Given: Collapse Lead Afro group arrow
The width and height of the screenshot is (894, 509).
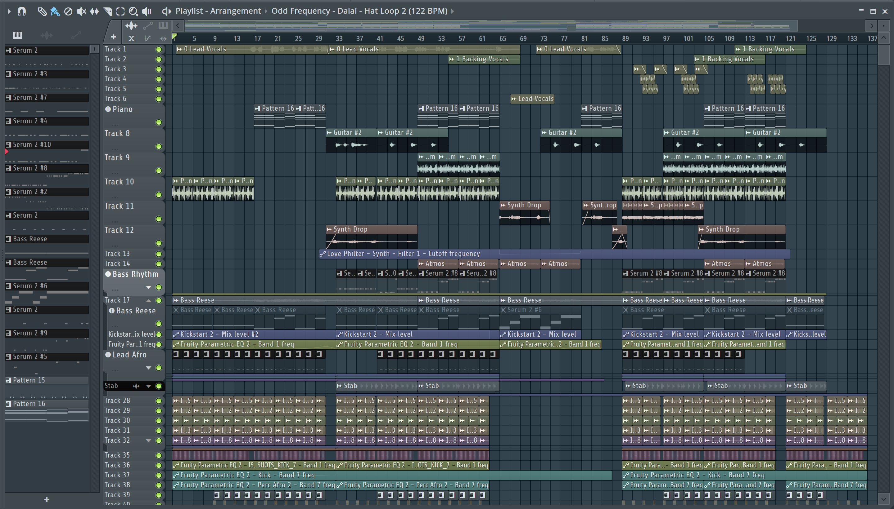Looking at the screenshot, I should coord(148,368).
